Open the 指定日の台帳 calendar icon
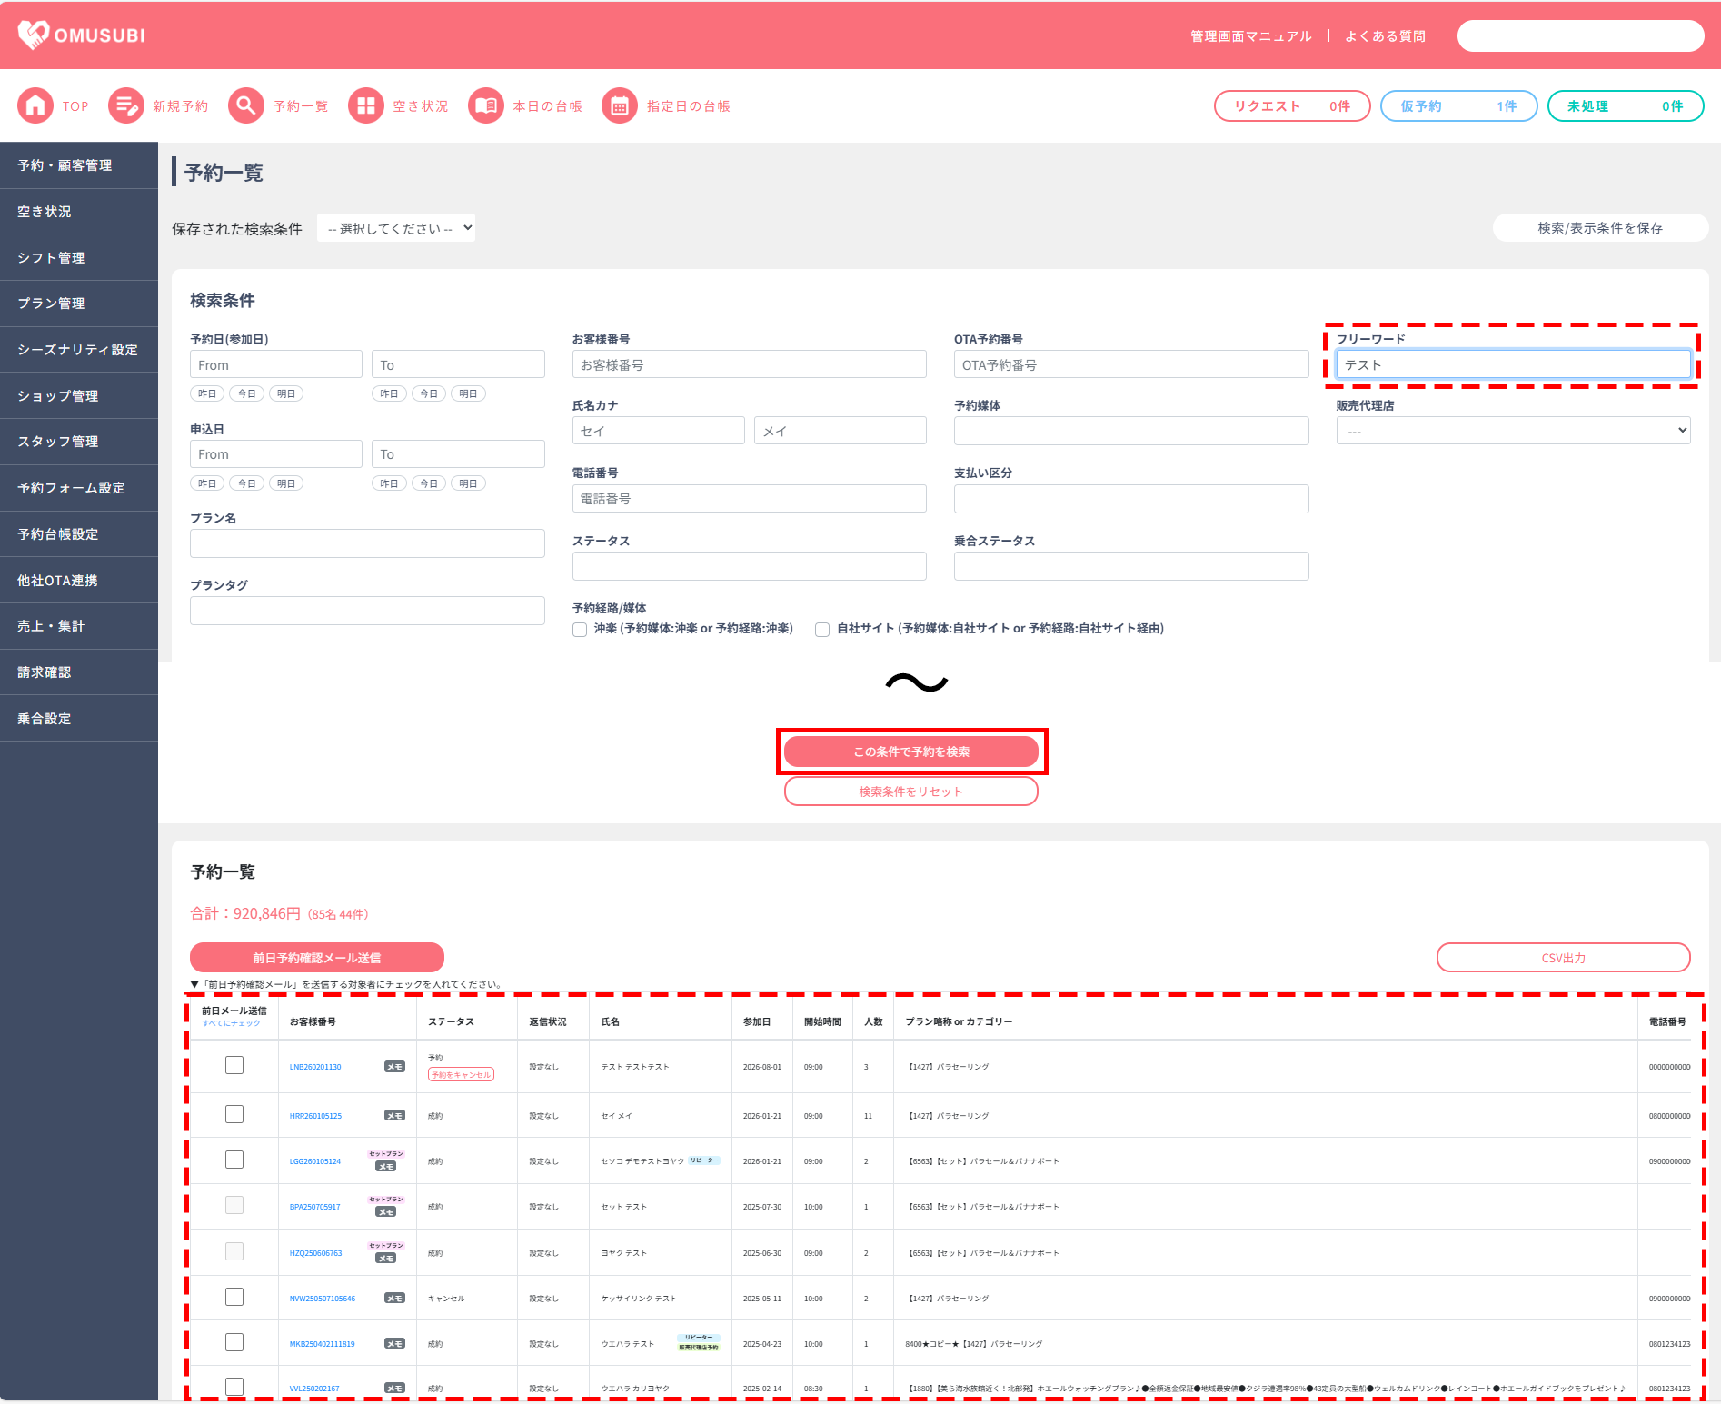1721x1404 pixels. pyautogui.click(x=620, y=106)
